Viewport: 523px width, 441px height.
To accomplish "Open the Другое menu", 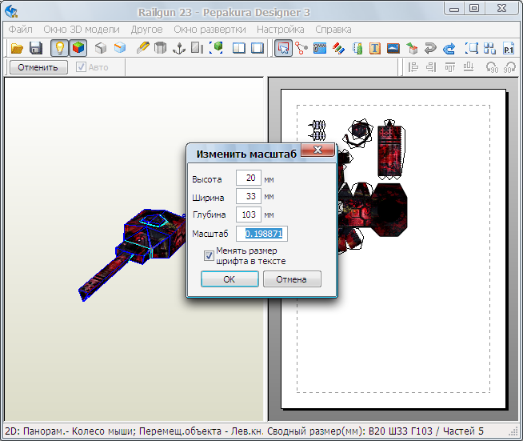I will 146,30.
